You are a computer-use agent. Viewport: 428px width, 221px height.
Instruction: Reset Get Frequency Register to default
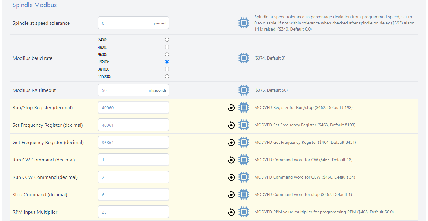coord(231,142)
